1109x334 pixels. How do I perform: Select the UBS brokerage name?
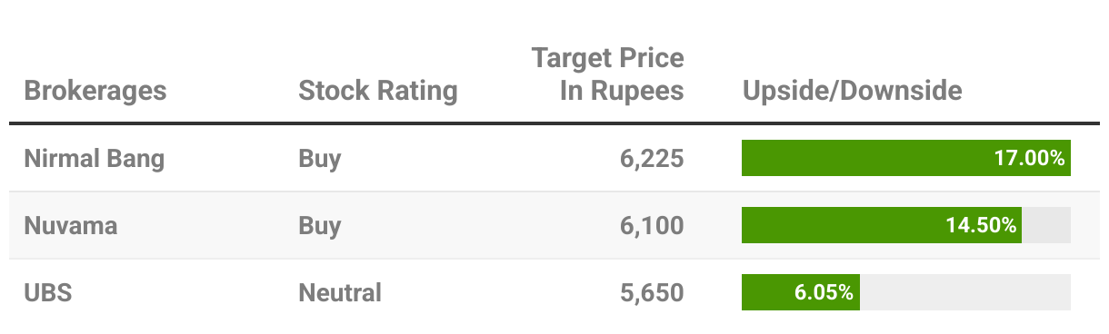pos(47,292)
